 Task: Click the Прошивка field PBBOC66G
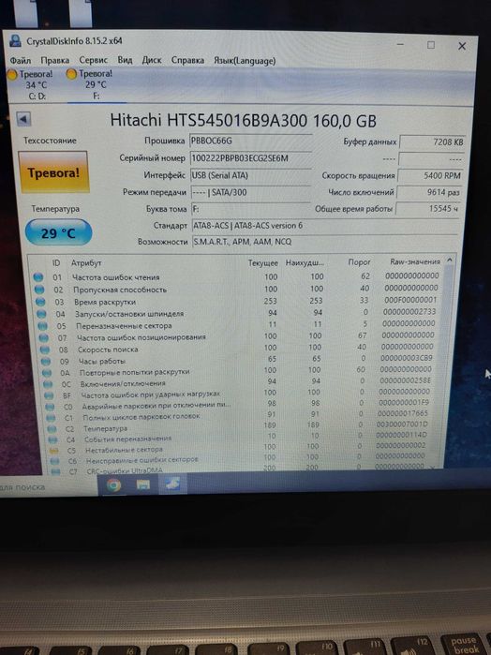click(x=250, y=141)
